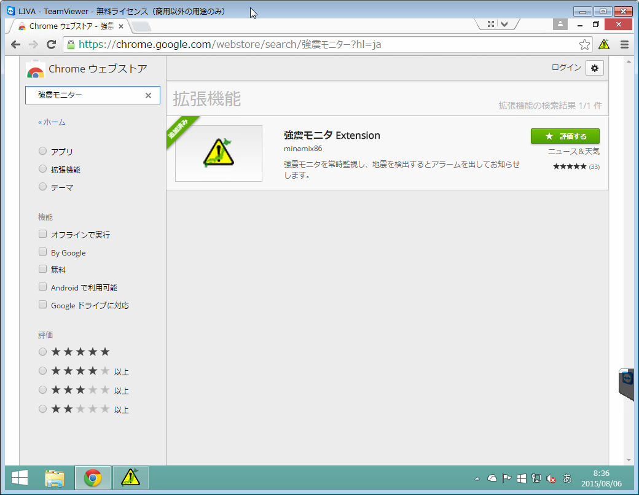Open the web store settings gear
Viewport: 639px width, 495px height.
click(595, 68)
